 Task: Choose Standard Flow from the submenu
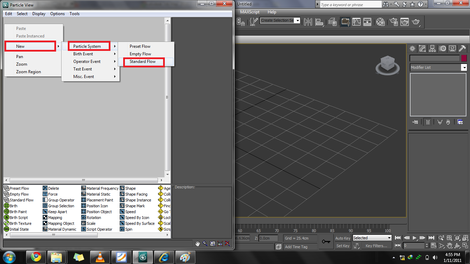[x=143, y=62]
